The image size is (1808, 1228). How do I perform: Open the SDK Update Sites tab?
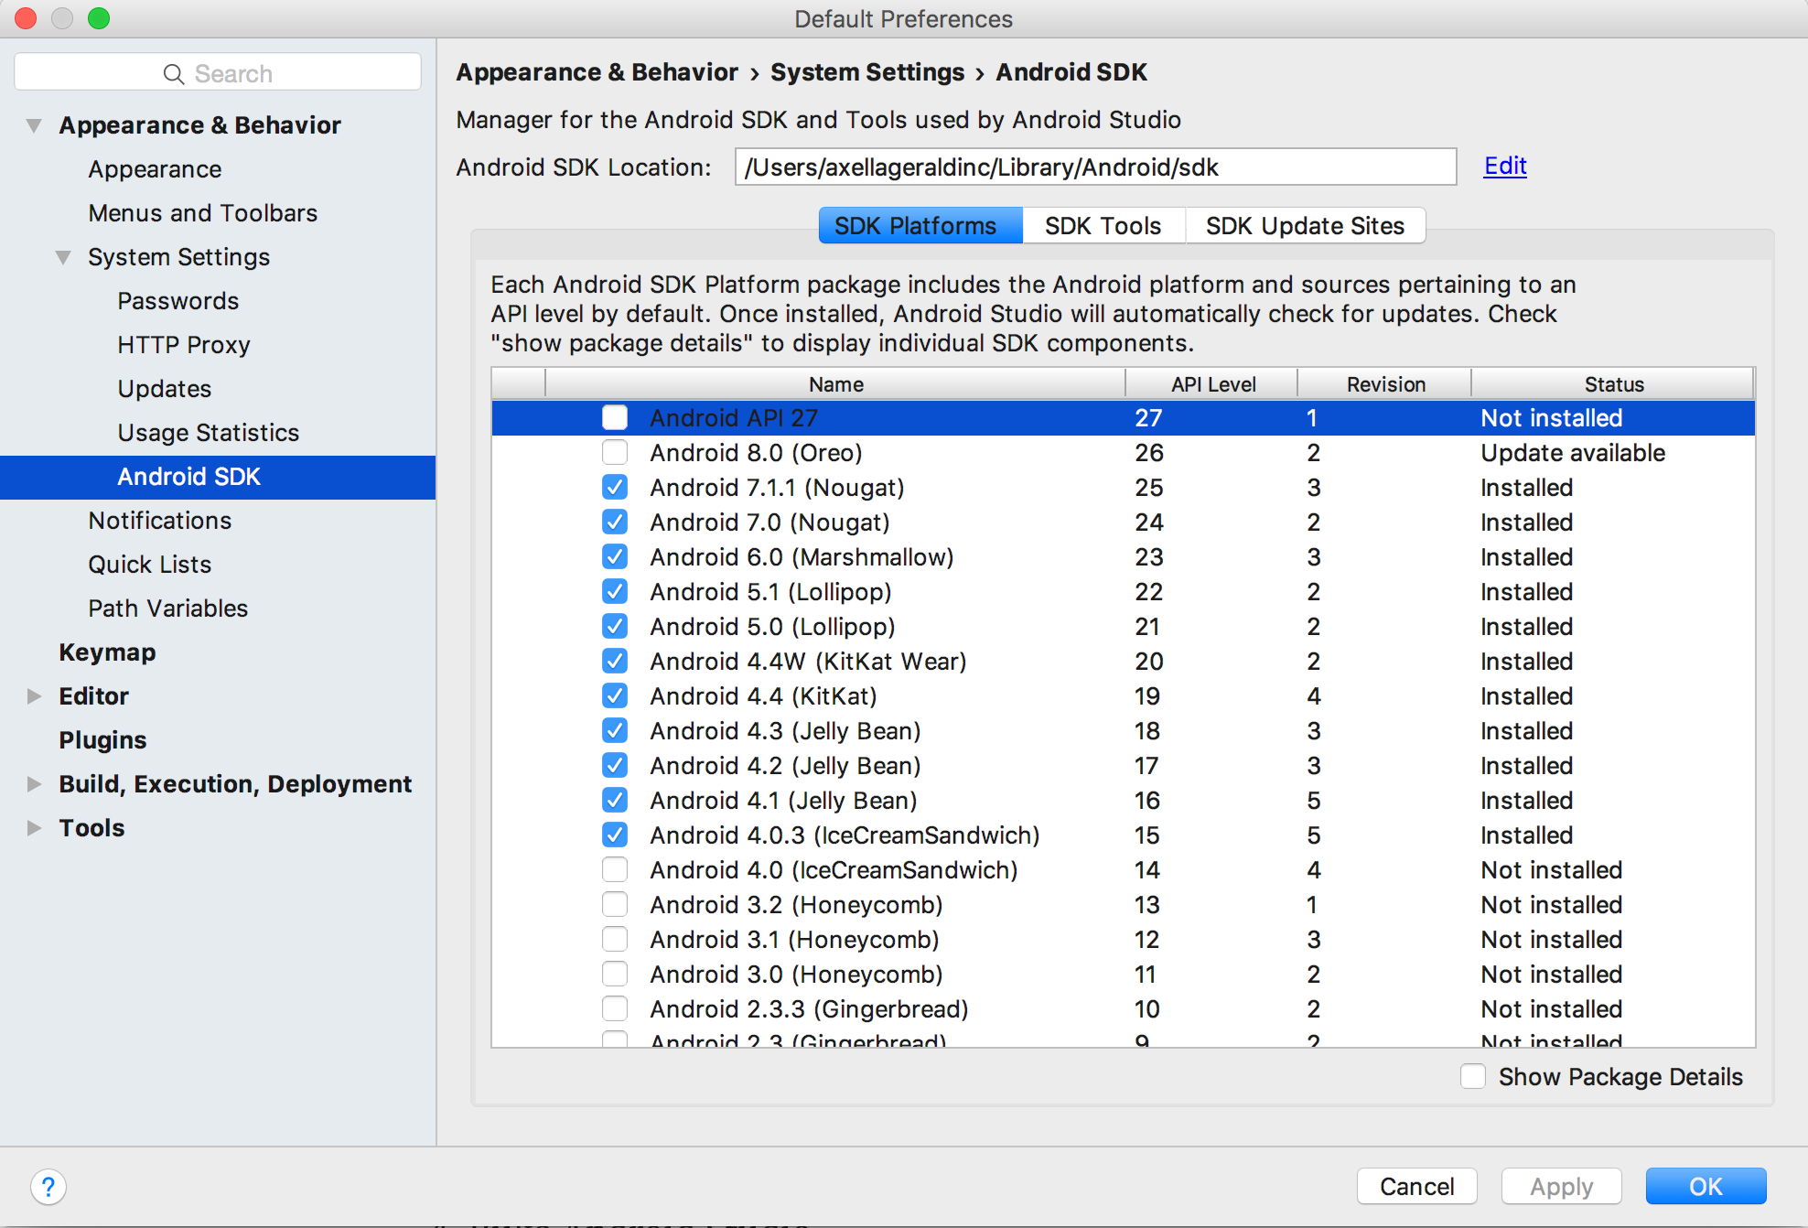coord(1304,226)
